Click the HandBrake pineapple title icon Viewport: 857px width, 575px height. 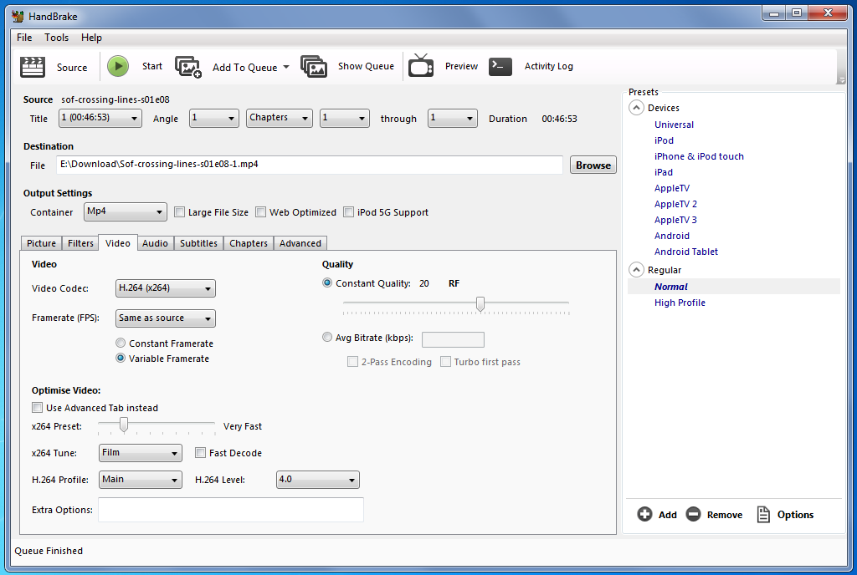point(18,16)
